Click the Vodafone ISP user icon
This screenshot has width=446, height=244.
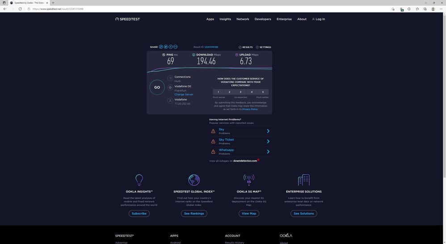pos(170,101)
